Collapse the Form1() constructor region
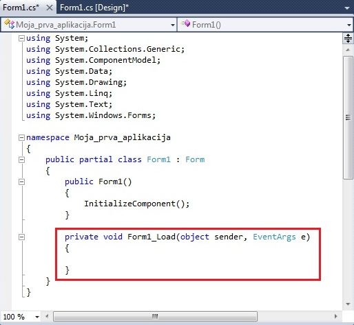The width and height of the screenshot is (354, 325). click(21, 182)
